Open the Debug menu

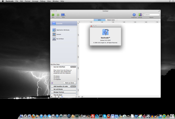click(43, 1)
